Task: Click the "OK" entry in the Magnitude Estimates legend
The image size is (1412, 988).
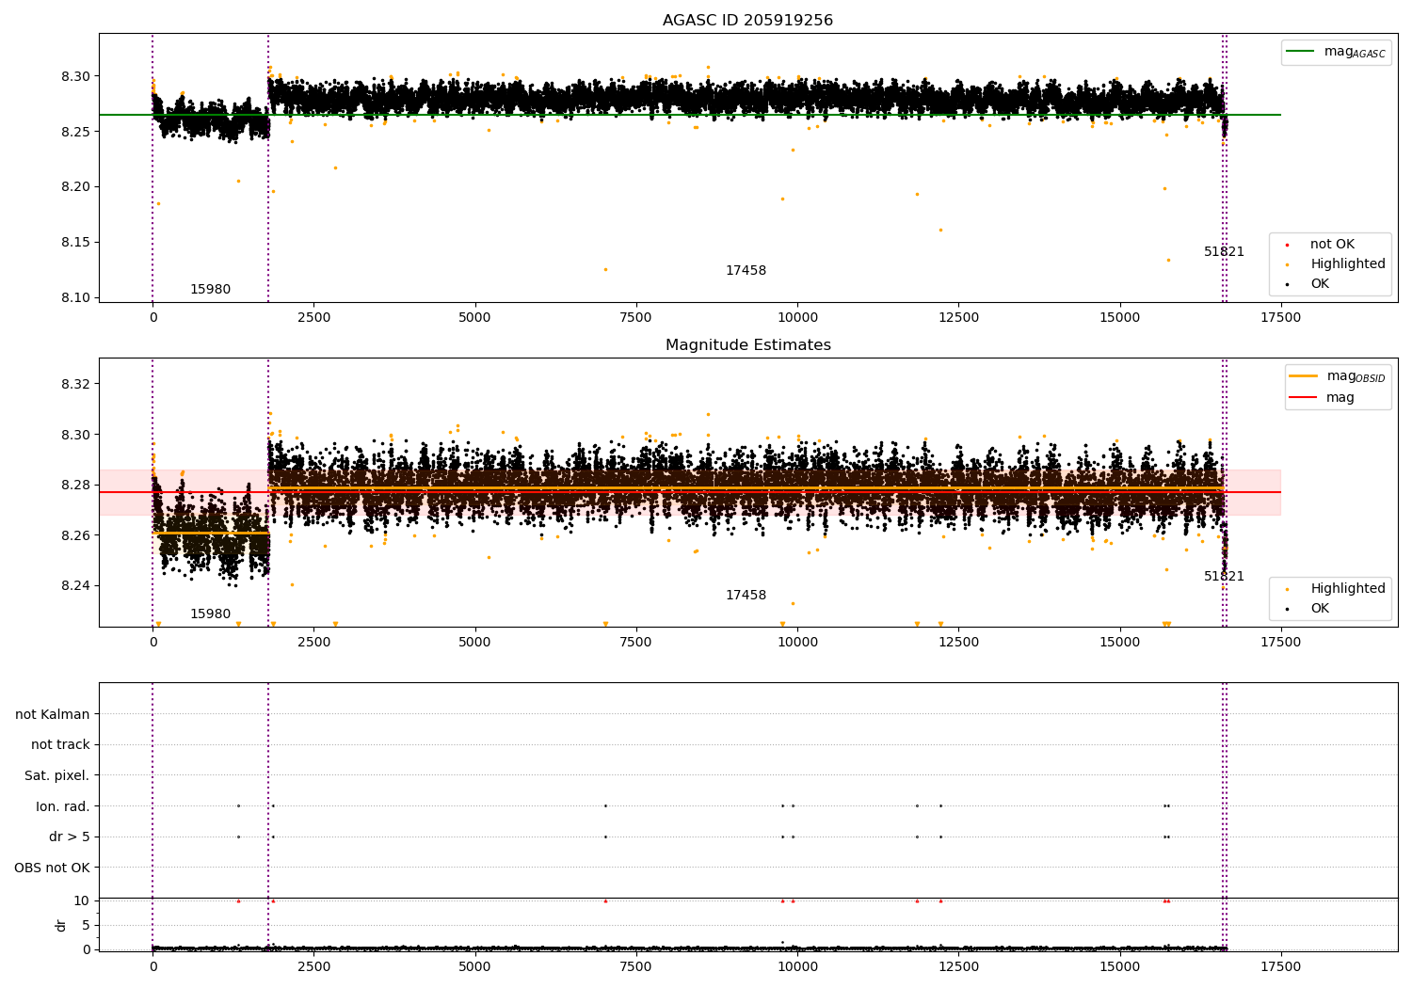Action: point(1308,609)
